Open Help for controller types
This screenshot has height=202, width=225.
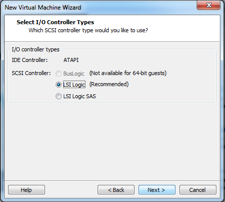(26, 190)
